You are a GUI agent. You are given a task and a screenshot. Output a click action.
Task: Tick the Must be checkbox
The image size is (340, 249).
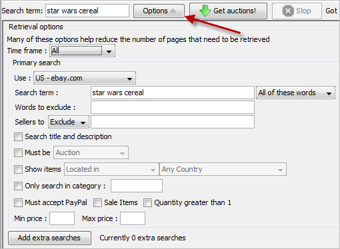pos(18,152)
